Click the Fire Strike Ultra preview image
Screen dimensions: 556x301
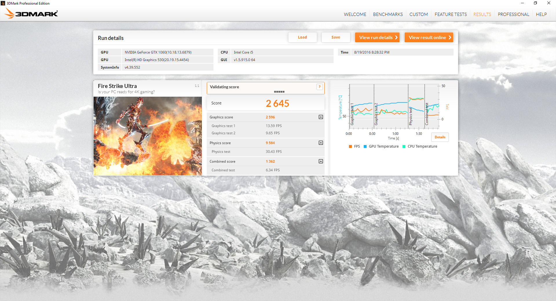(x=147, y=136)
